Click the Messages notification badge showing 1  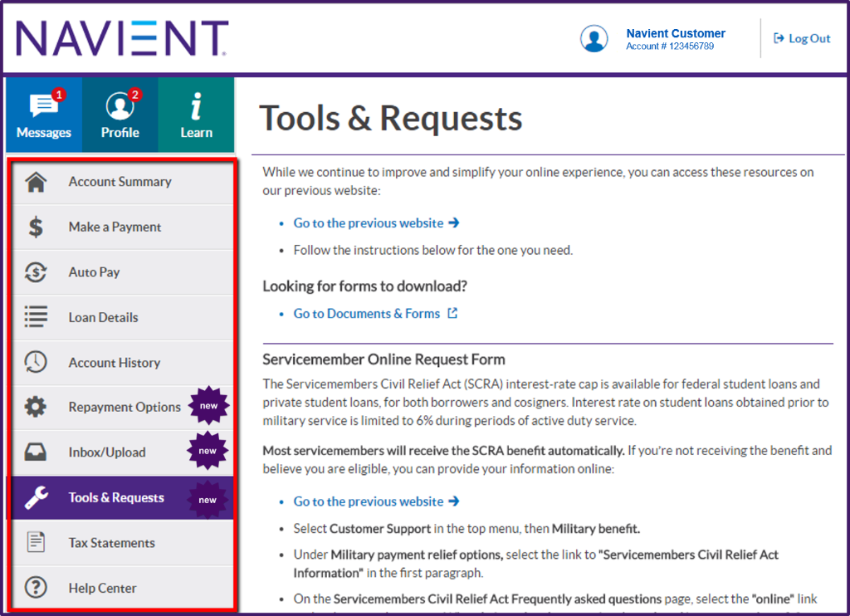tap(59, 95)
